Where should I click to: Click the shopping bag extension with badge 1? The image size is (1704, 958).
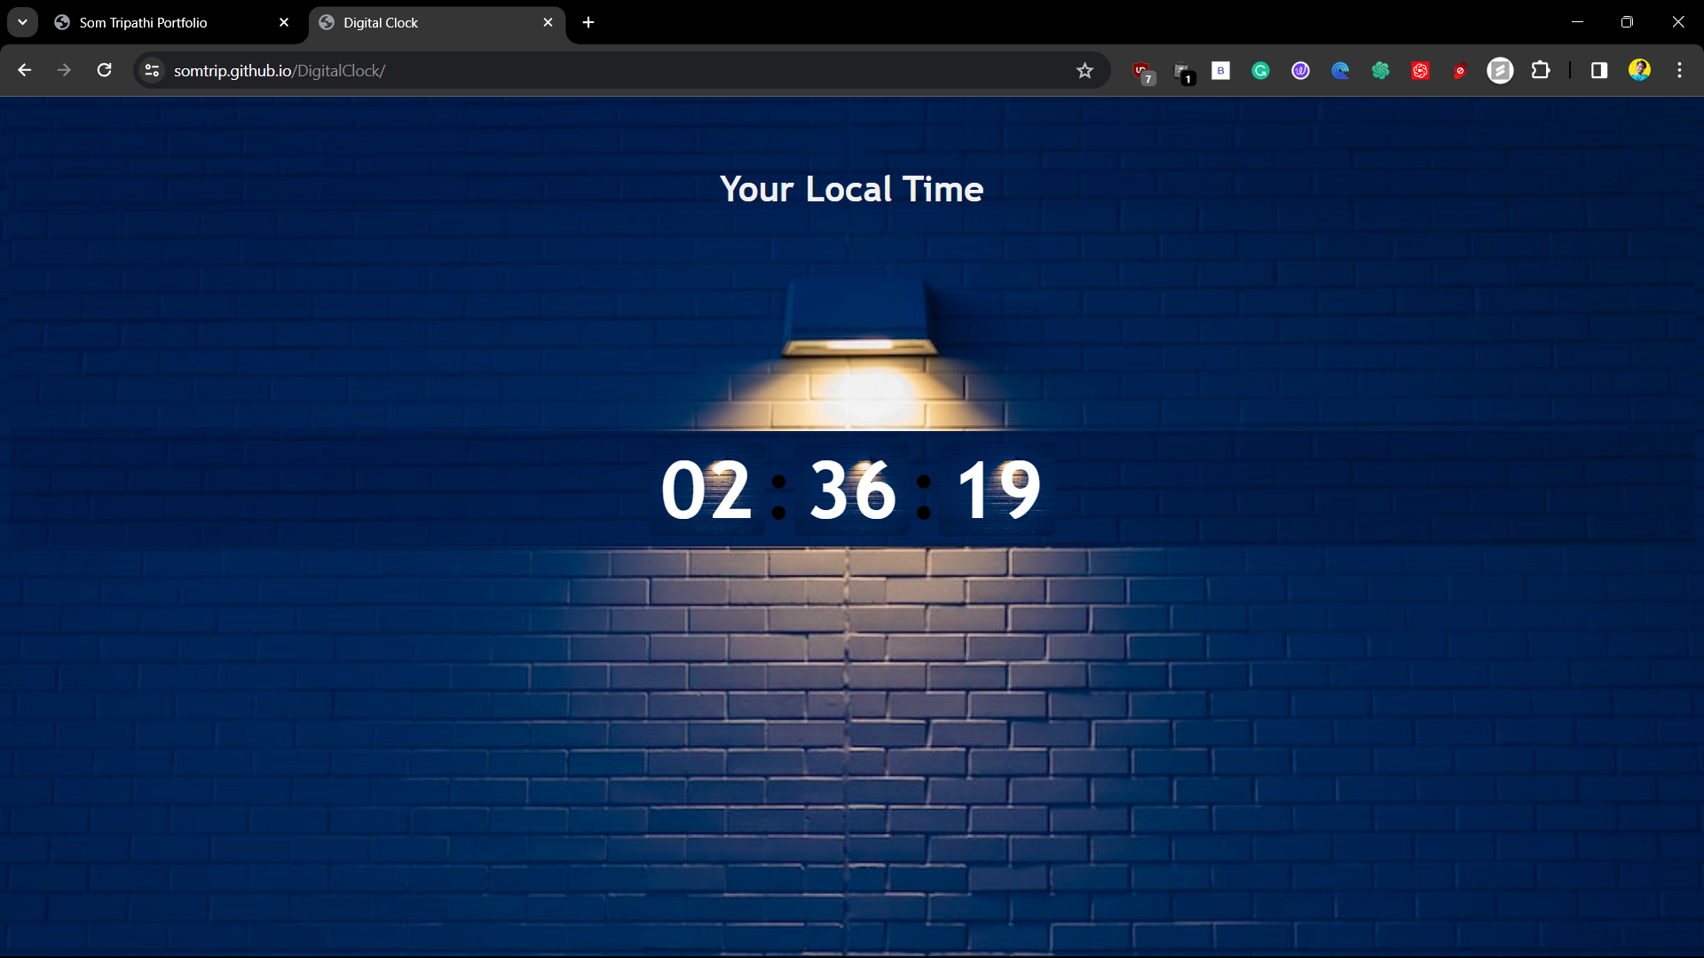[1182, 71]
